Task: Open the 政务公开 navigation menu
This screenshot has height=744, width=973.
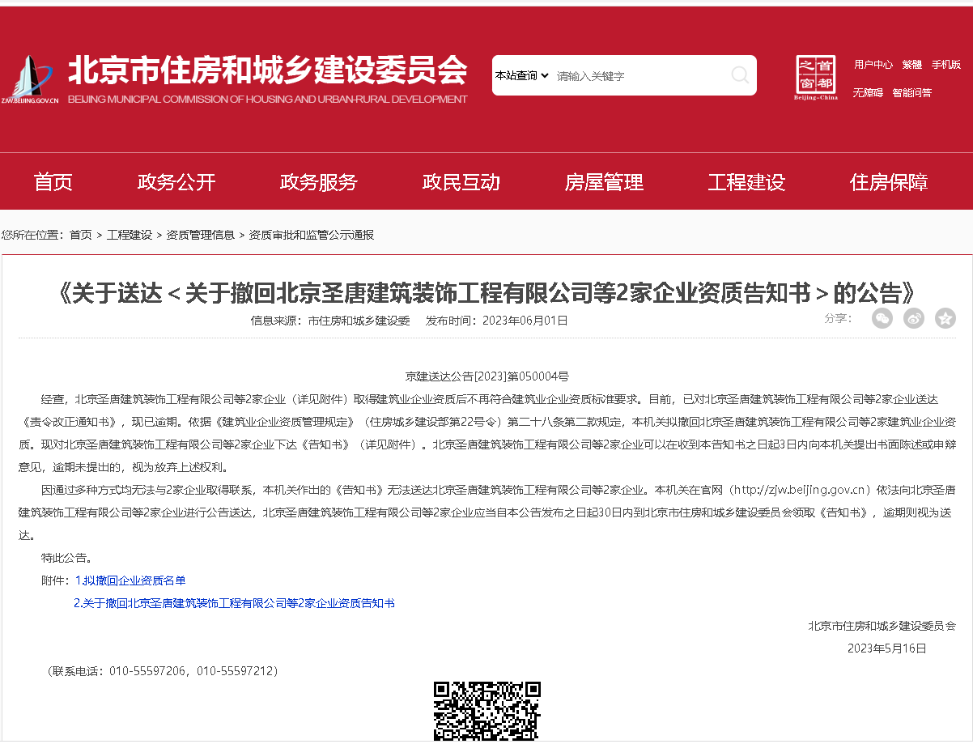Action: (176, 182)
